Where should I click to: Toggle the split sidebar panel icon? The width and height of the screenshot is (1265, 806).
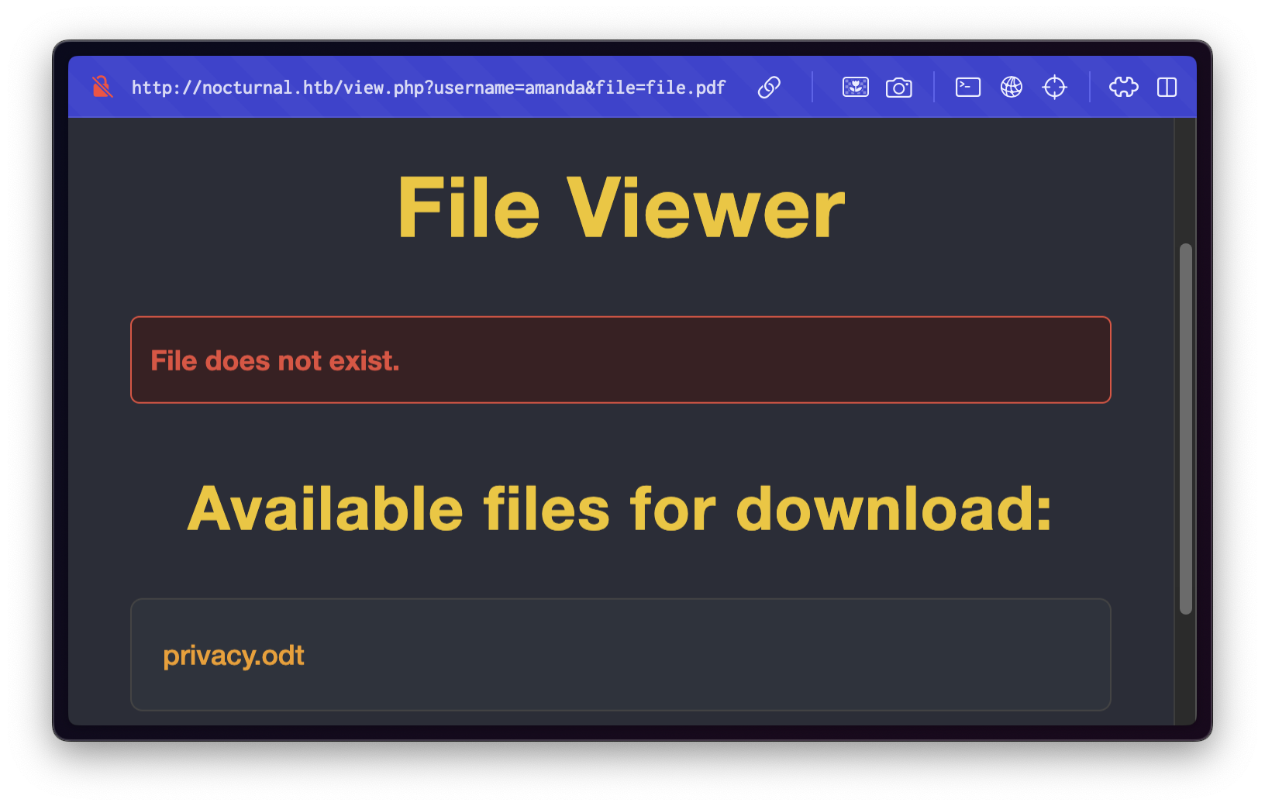point(1167,87)
